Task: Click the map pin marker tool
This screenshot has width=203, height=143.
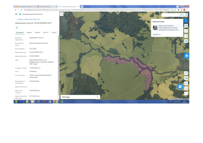Action: [186, 83]
